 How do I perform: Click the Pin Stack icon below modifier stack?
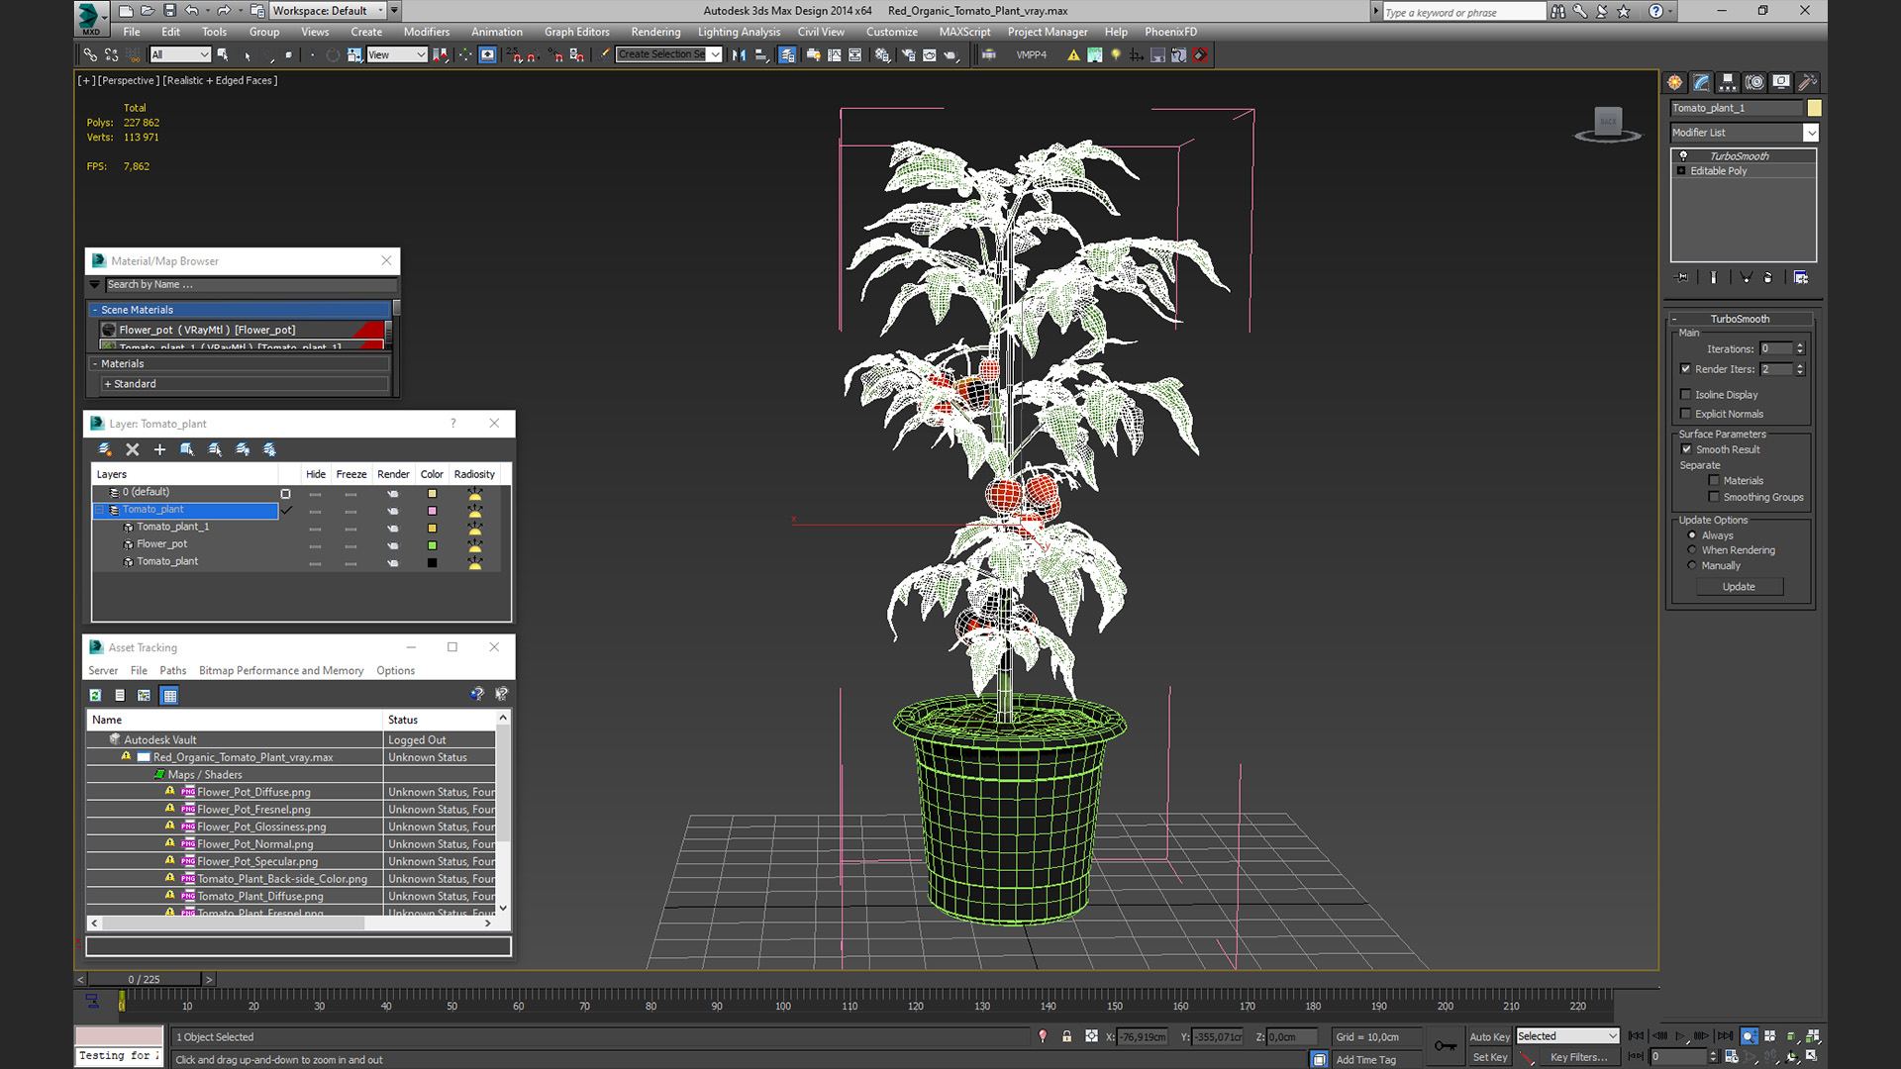1682,277
